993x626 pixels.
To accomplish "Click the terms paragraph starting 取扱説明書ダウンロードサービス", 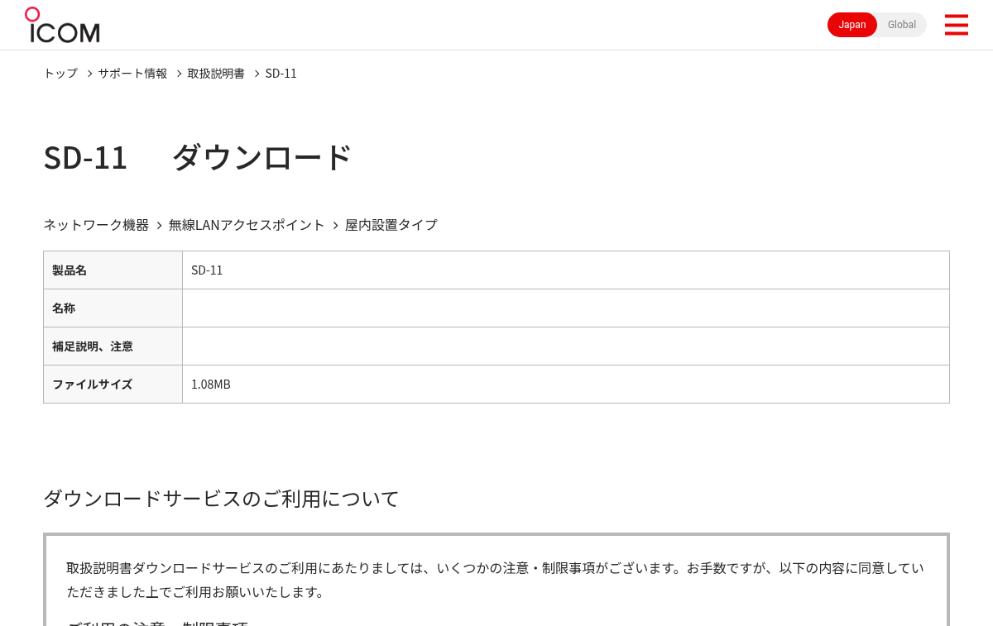I will pyautogui.click(x=495, y=580).
